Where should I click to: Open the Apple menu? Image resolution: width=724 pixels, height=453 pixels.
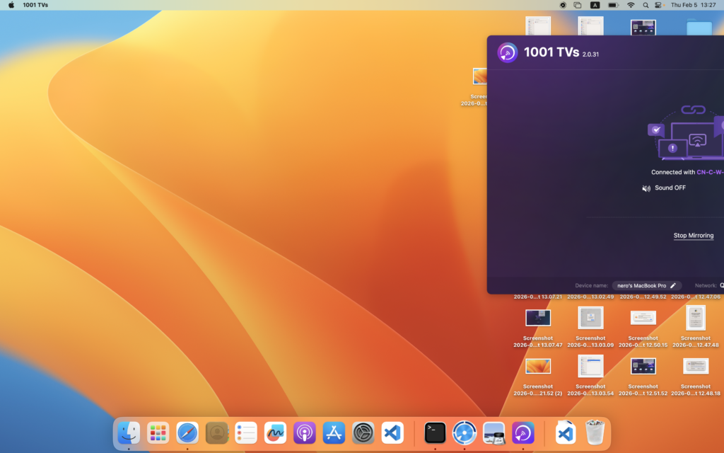[11, 5]
